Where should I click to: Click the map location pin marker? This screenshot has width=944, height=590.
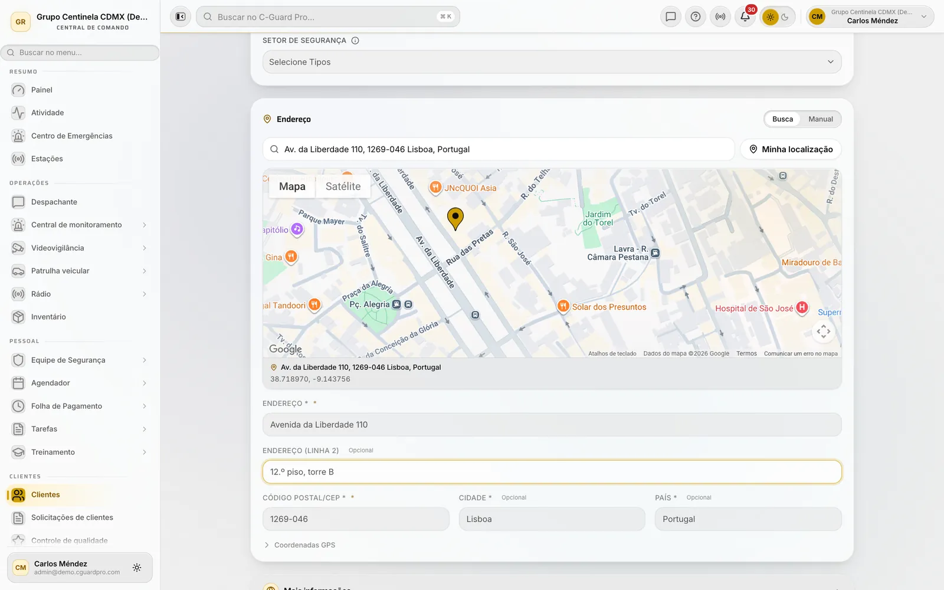point(455,218)
